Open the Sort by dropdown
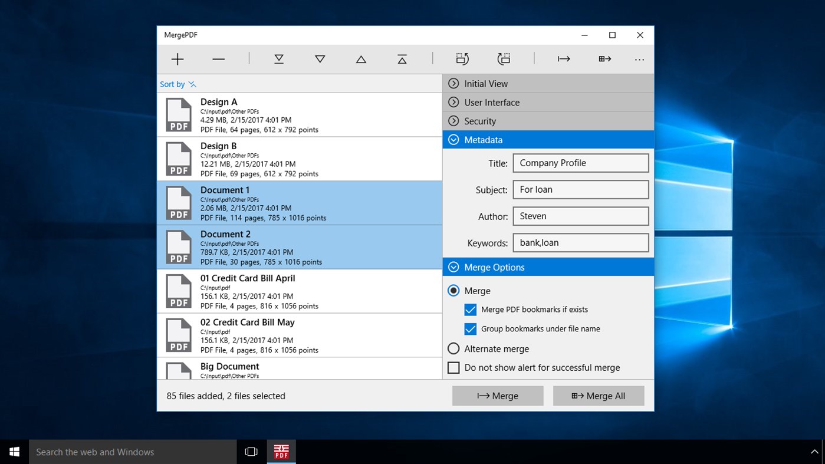 [x=178, y=84]
